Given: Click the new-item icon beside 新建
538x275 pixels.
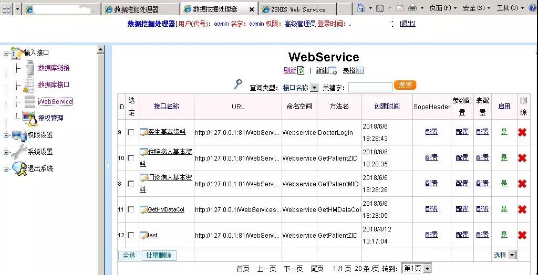Looking at the screenshot, I should click(333, 71).
